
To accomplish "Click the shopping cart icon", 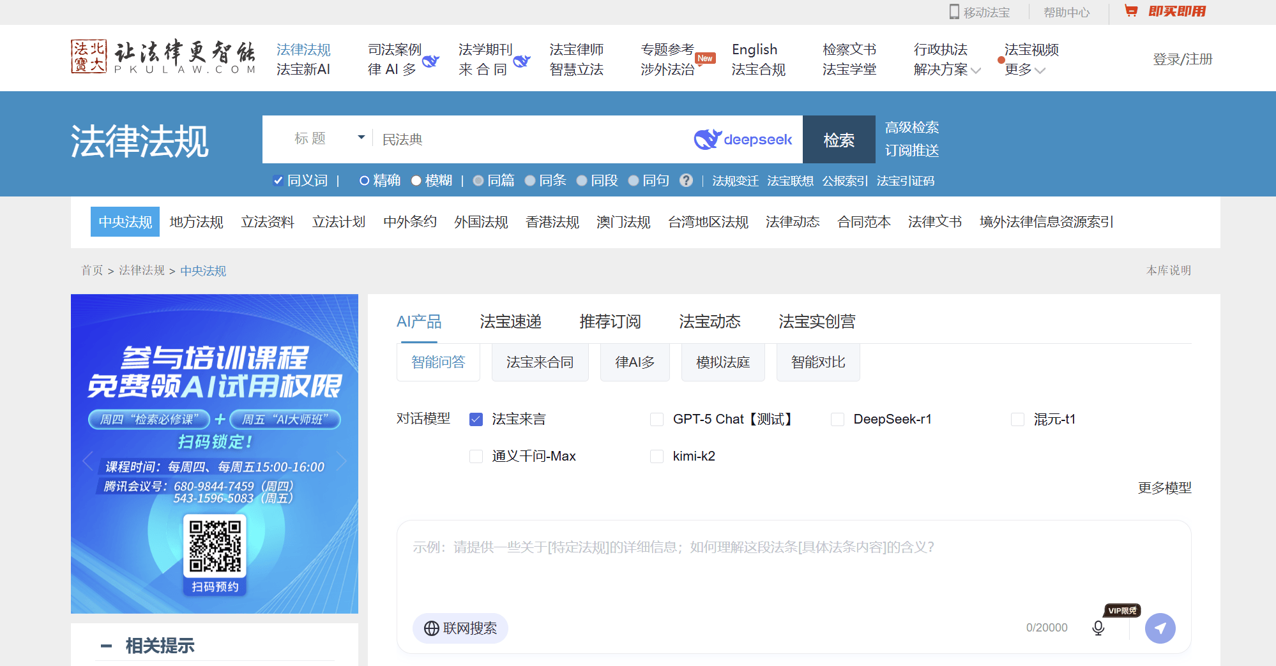I will [1130, 11].
